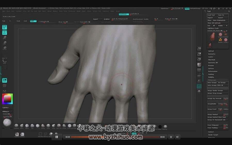The width and height of the screenshot is (232, 145).
Task: Click From Masking button
Action: click(215, 128)
